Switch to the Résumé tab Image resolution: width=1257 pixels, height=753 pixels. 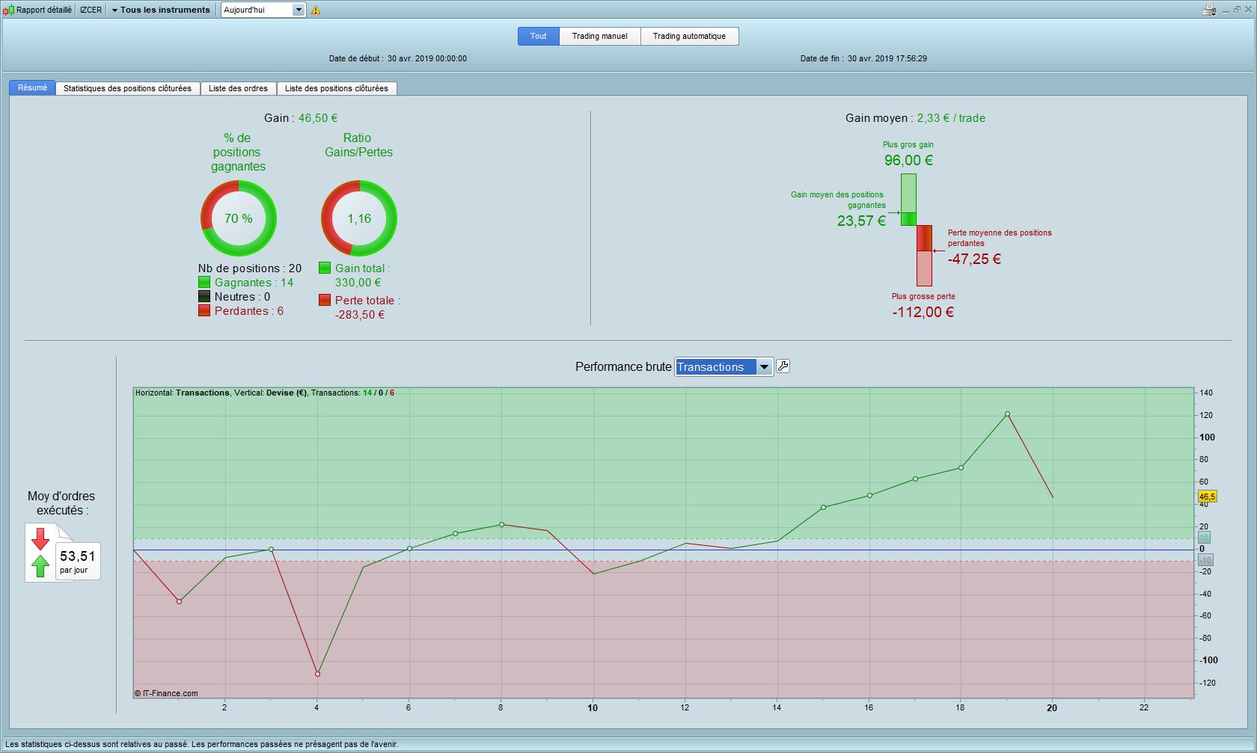(x=32, y=87)
